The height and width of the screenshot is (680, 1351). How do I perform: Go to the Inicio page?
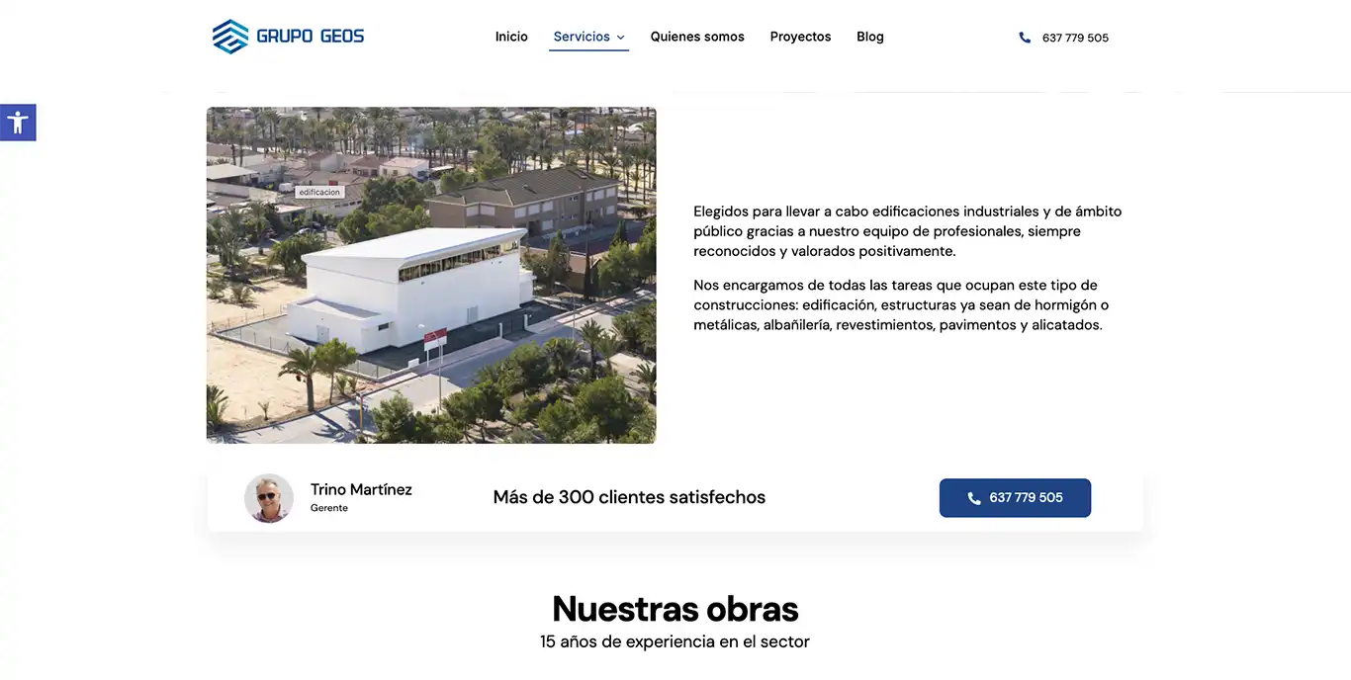pos(511,37)
